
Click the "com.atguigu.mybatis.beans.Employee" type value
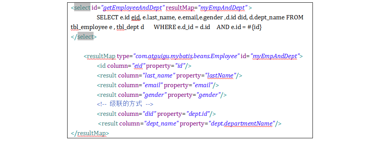point(186,56)
